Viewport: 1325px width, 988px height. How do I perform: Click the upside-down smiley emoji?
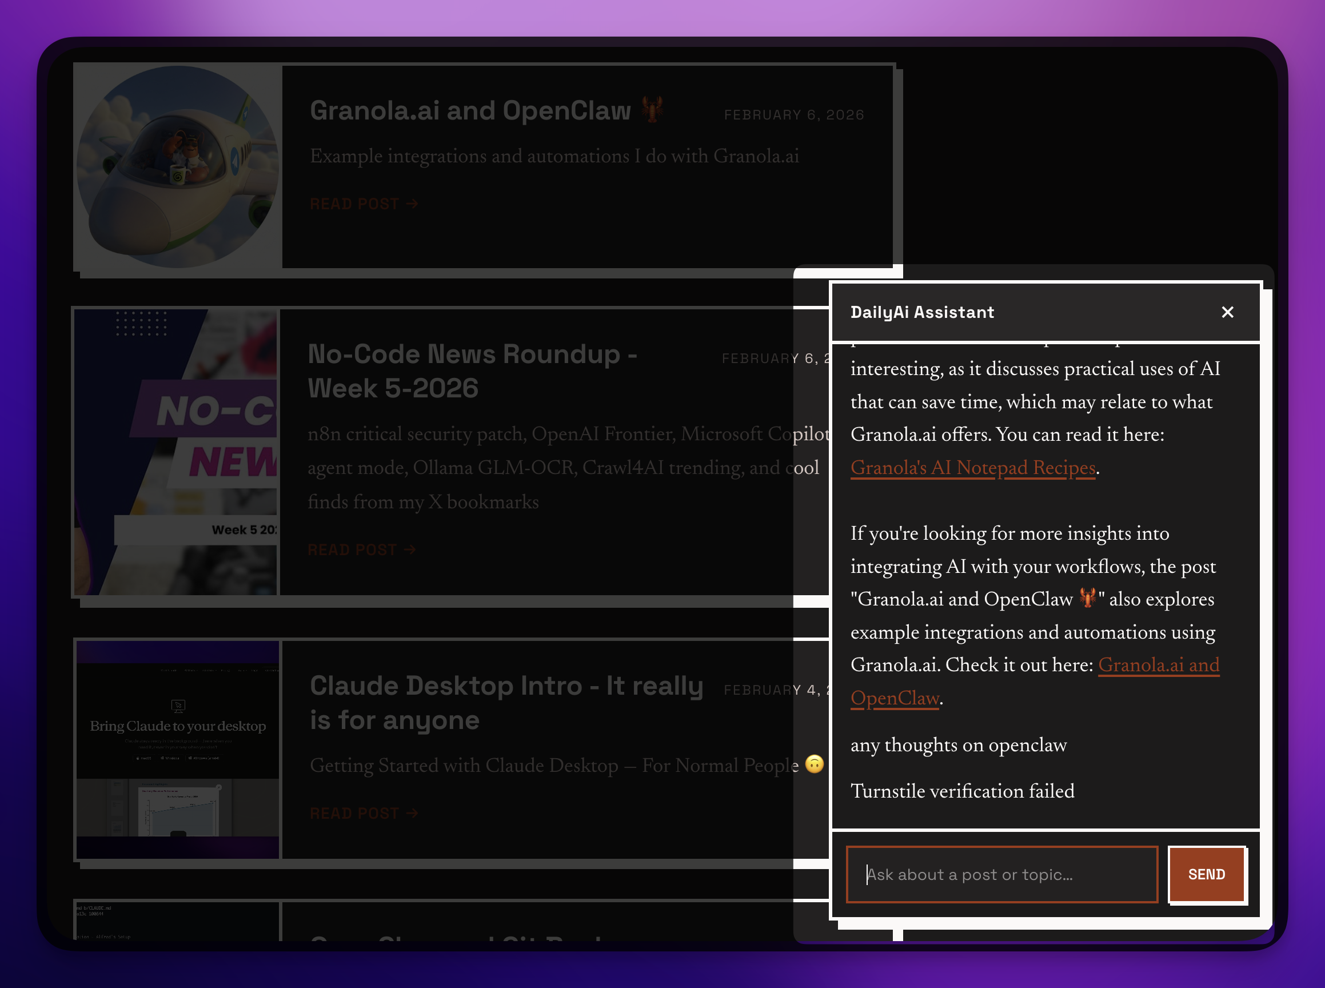point(815,764)
